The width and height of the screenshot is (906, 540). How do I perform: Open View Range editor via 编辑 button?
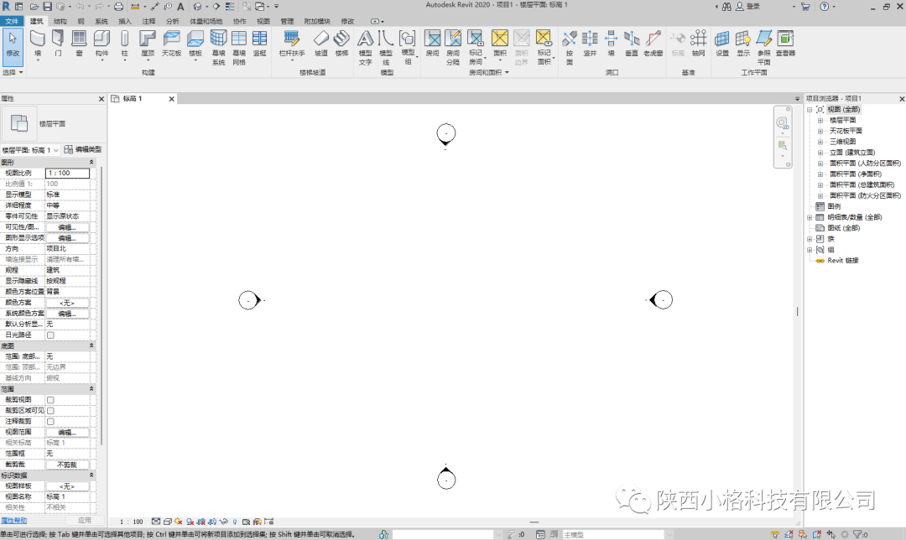tap(68, 432)
